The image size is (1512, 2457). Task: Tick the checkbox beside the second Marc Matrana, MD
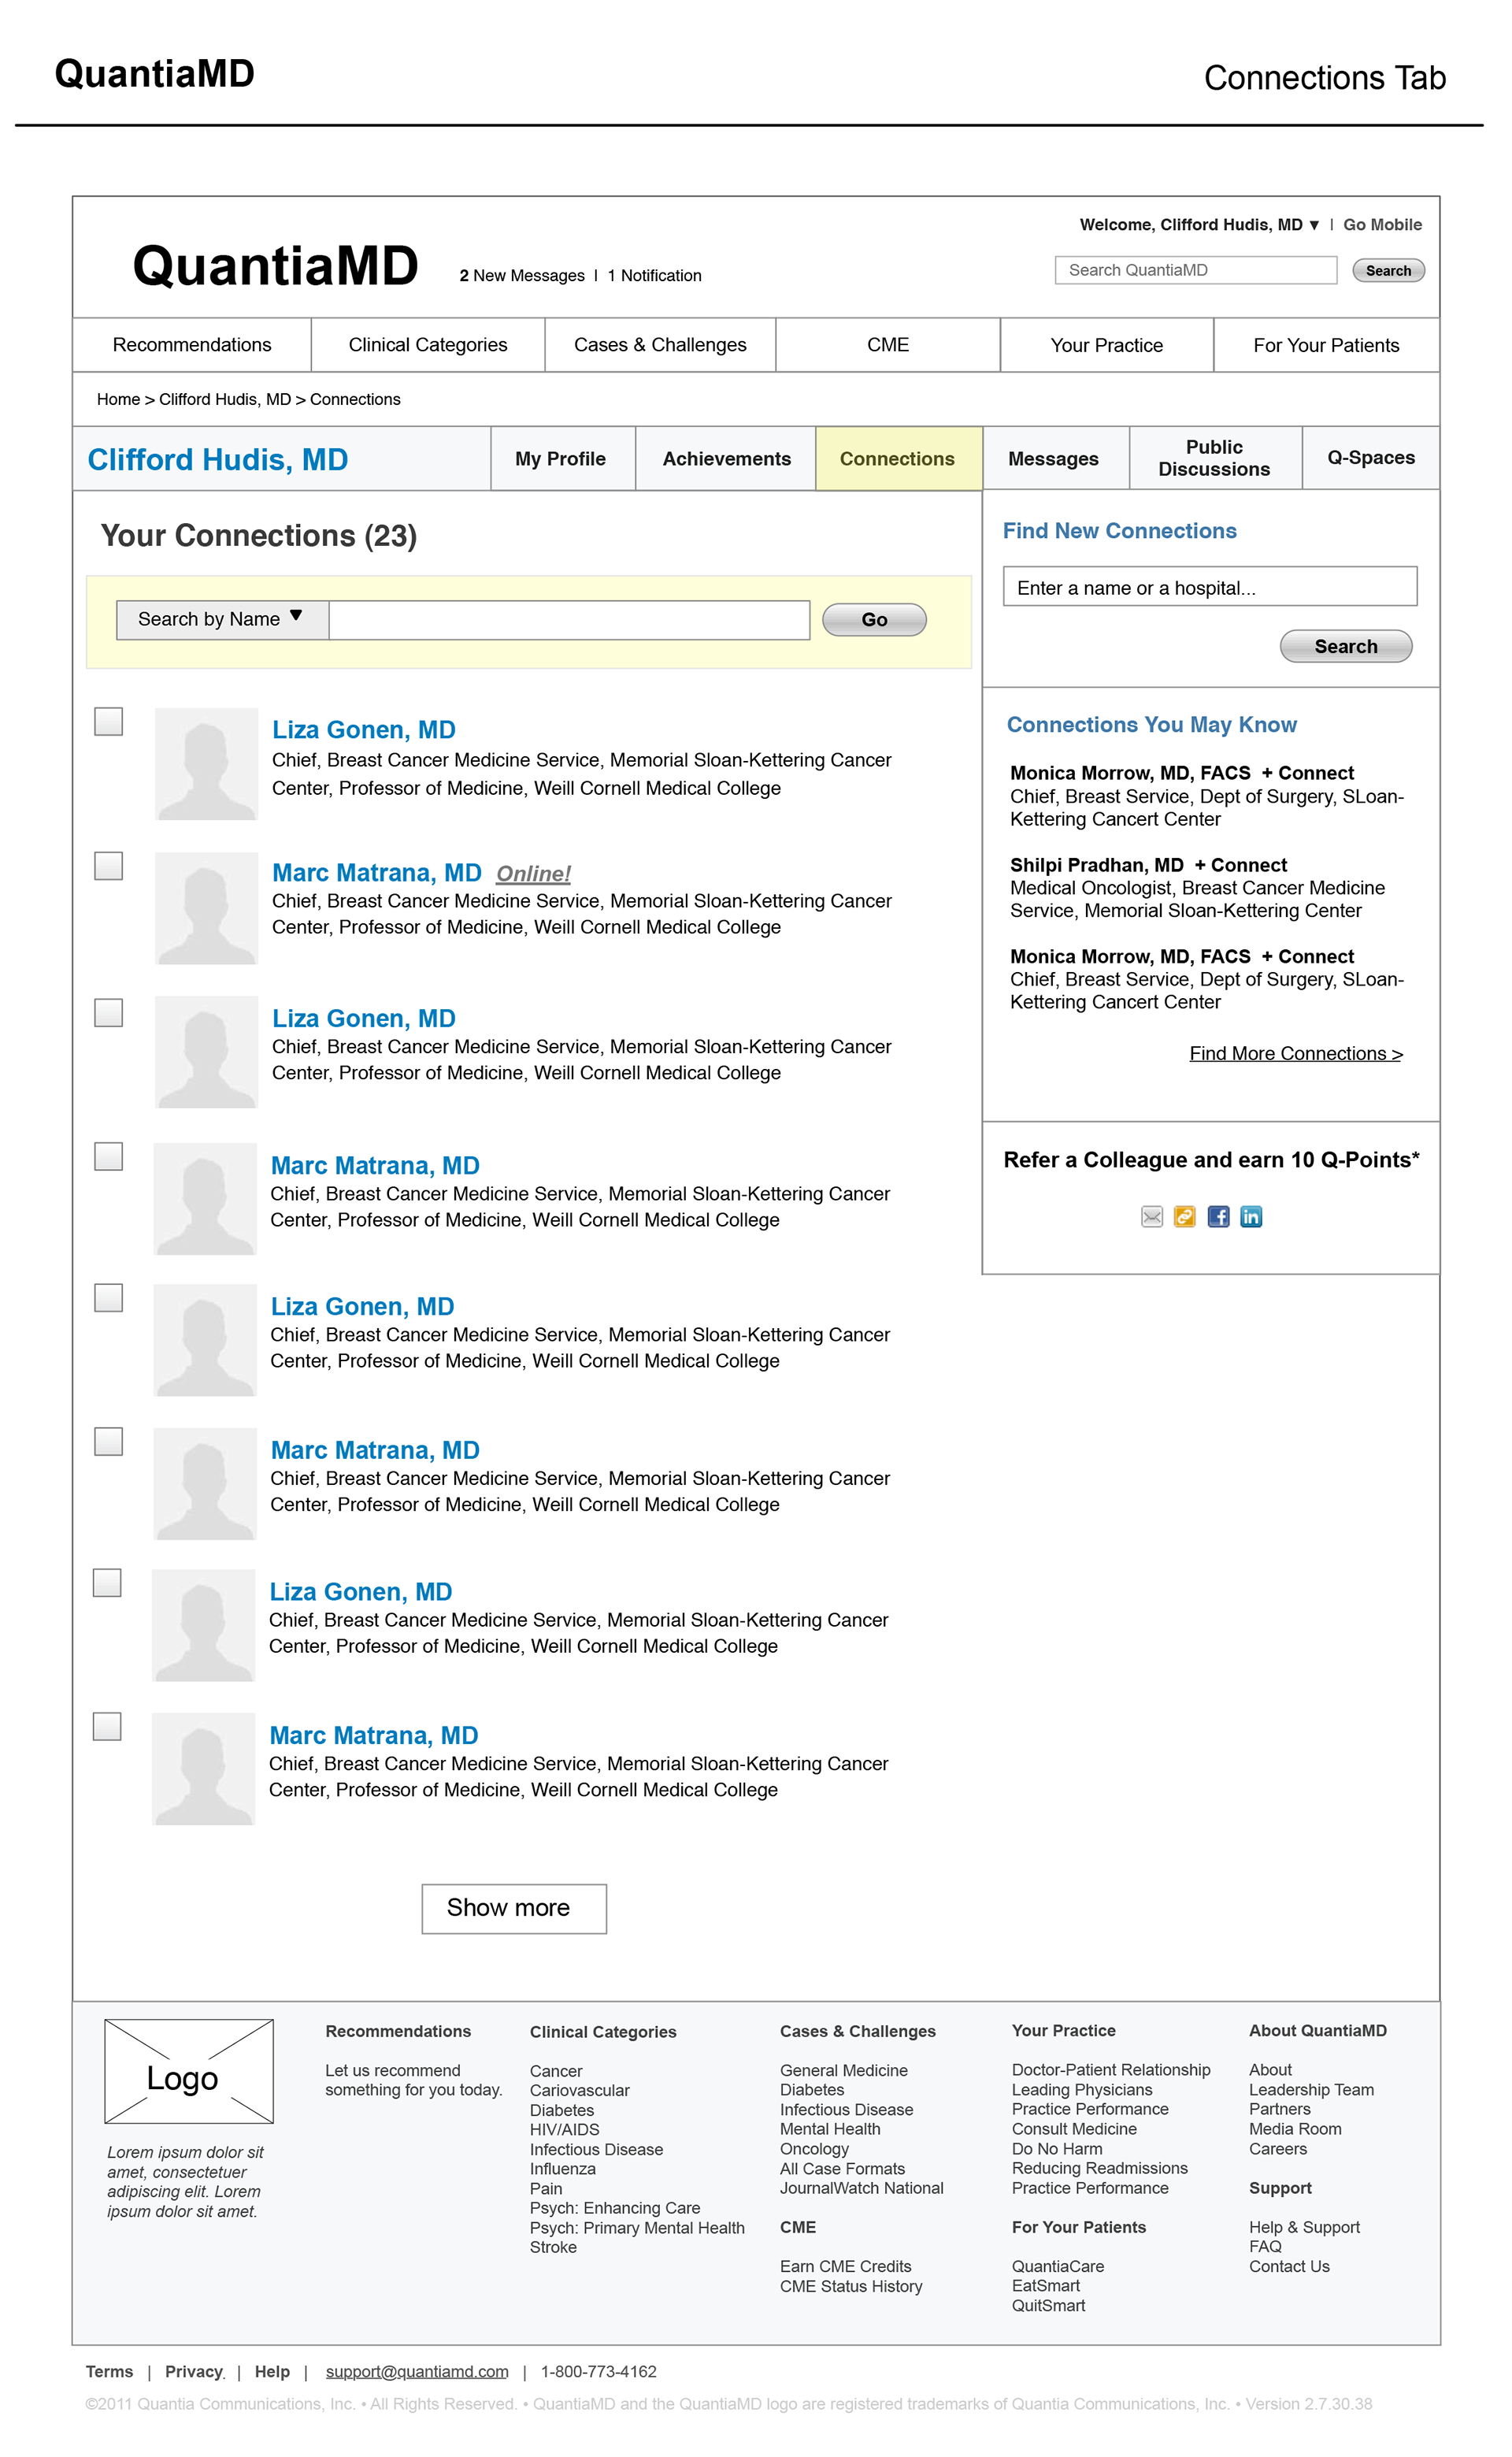click(108, 1156)
